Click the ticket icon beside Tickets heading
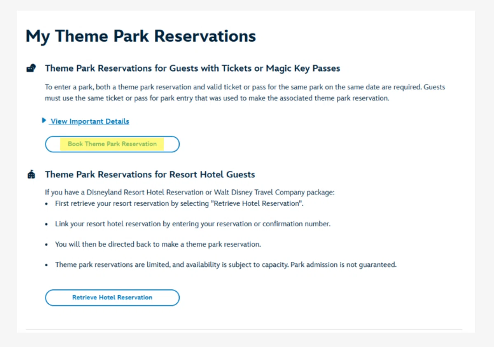 (31, 68)
